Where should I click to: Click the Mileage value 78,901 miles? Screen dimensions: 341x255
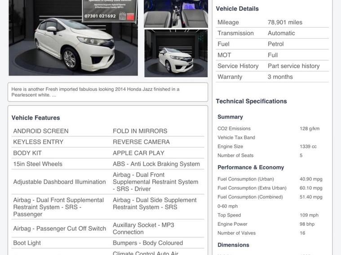285,22
